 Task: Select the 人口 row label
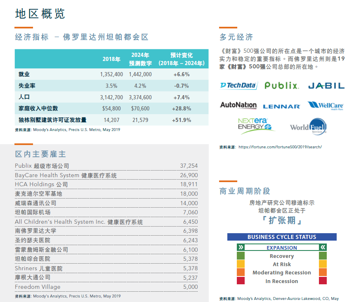[x=24, y=97]
